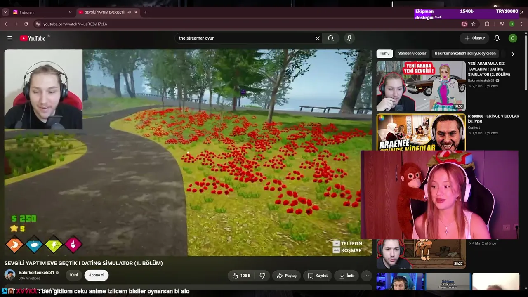Open the RRaenee cringe videolar thumbnail

[x=421, y=132]
